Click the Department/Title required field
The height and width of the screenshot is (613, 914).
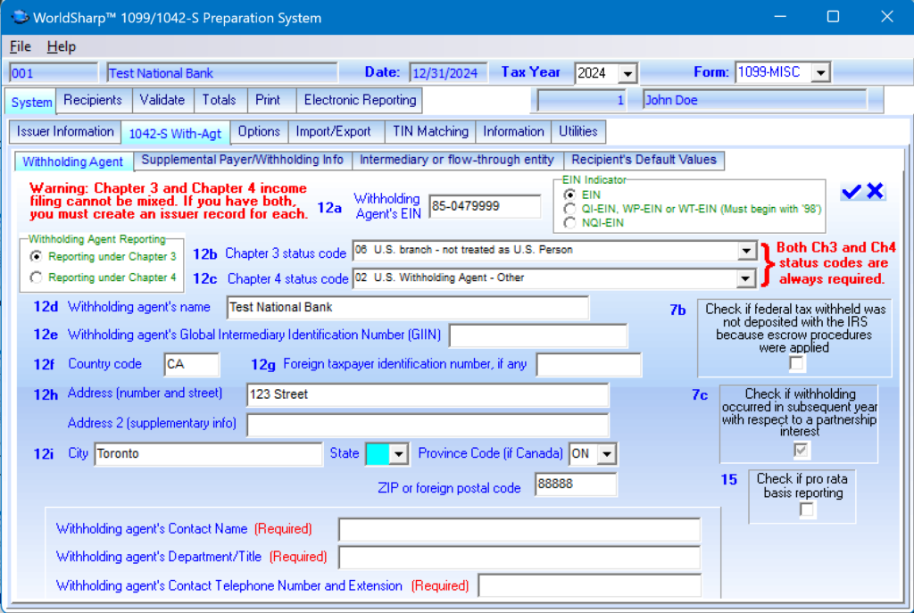pos(519,558)
